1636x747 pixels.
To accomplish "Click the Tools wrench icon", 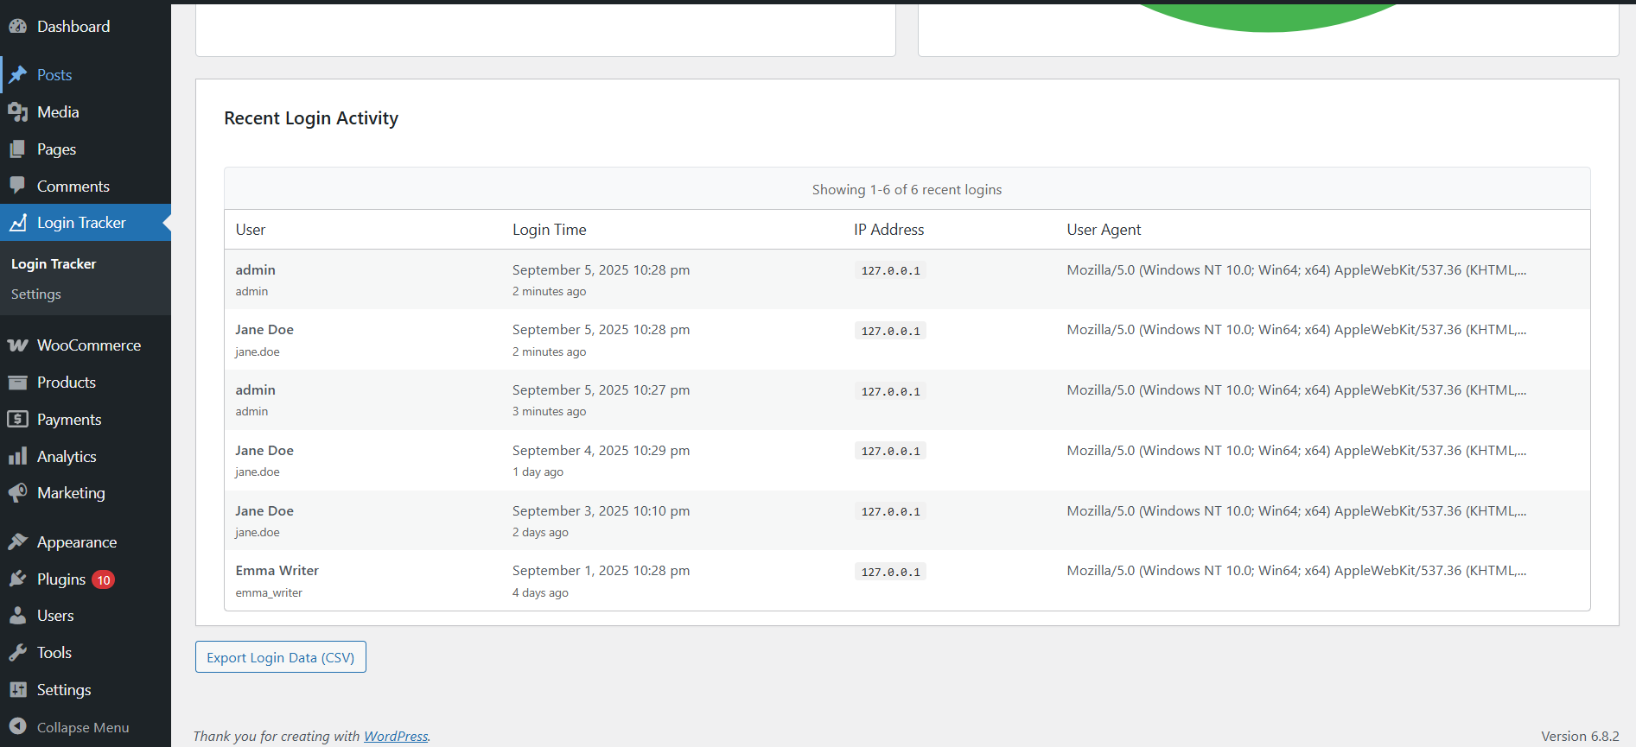I will (18, 653).
